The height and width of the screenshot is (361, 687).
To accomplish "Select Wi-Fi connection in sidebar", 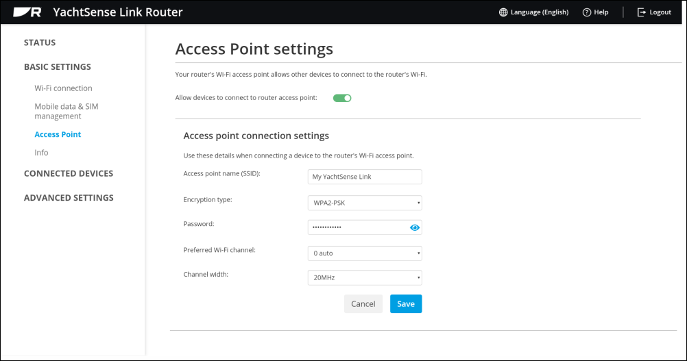I will click(x=64, y=88).
